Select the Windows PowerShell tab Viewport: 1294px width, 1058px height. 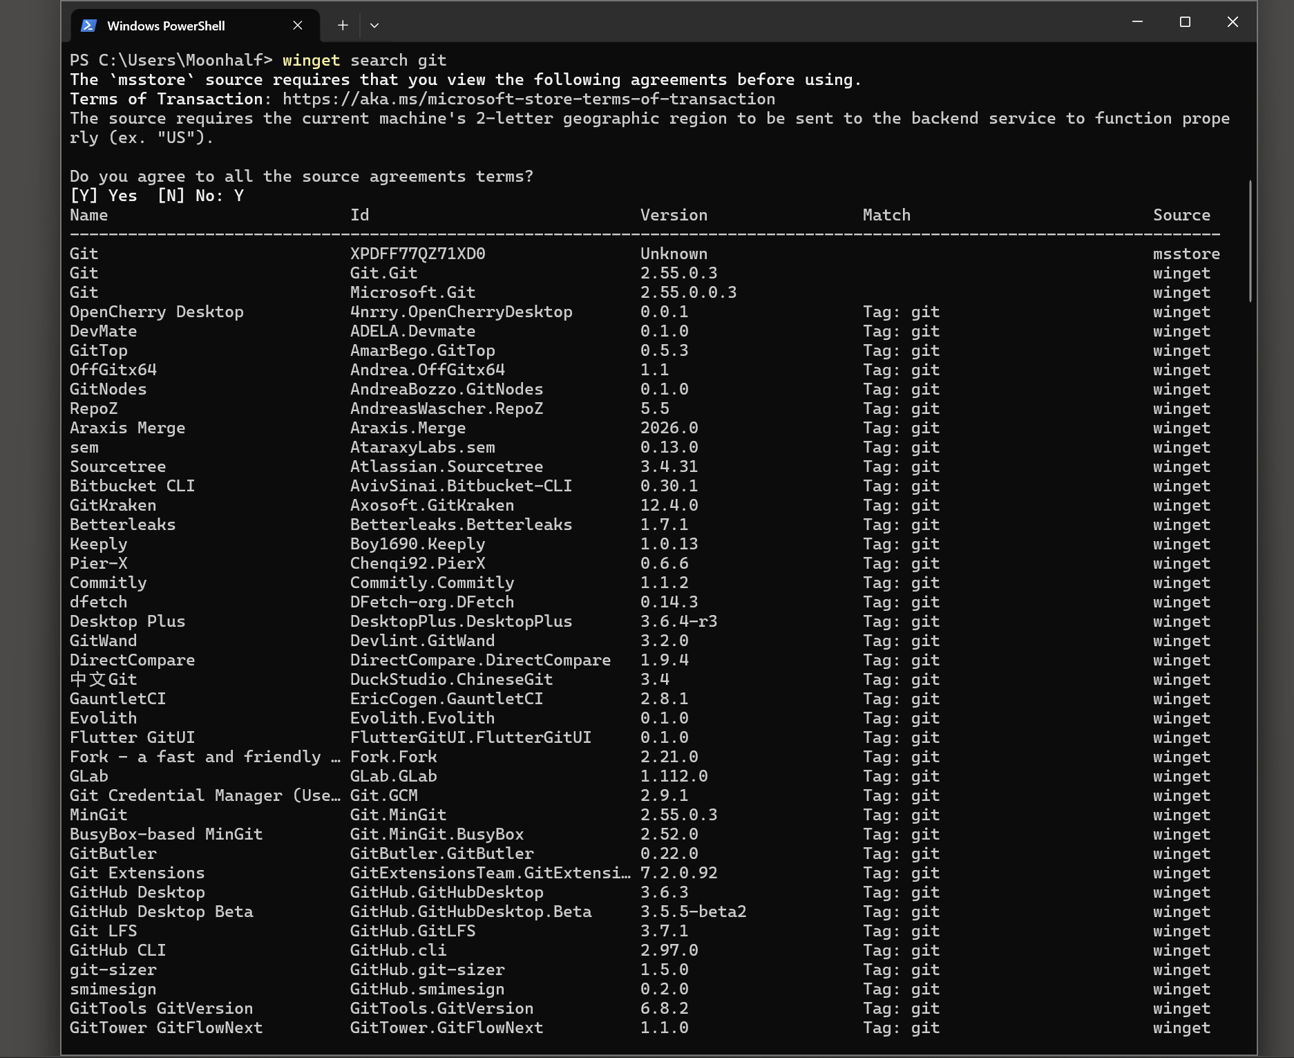(x=196, y=26)
